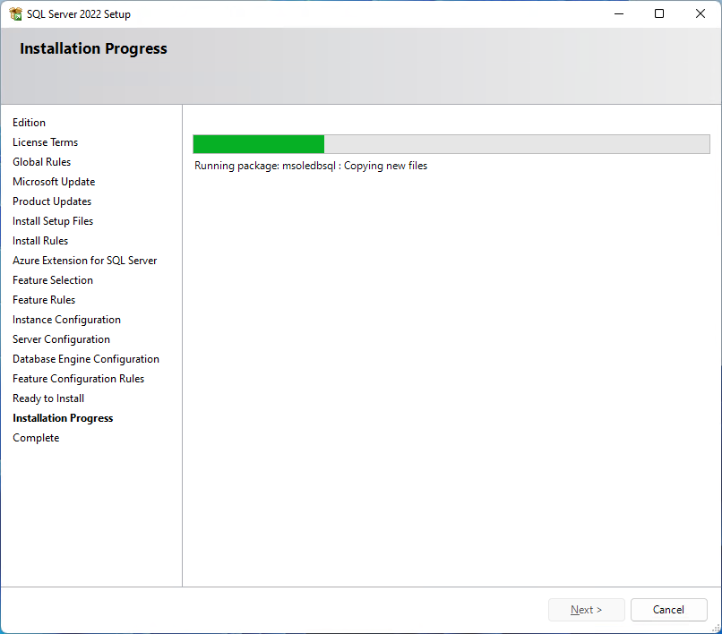
Task: Click the disabled Next button
Action: (586, 610)
